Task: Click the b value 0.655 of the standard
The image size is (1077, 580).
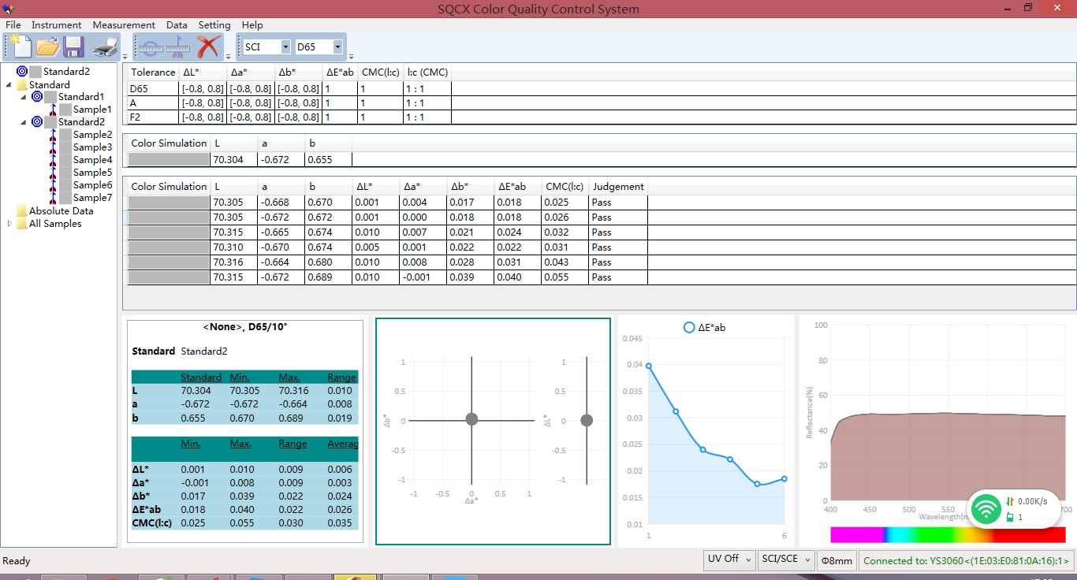Action: tap(321, 159)
